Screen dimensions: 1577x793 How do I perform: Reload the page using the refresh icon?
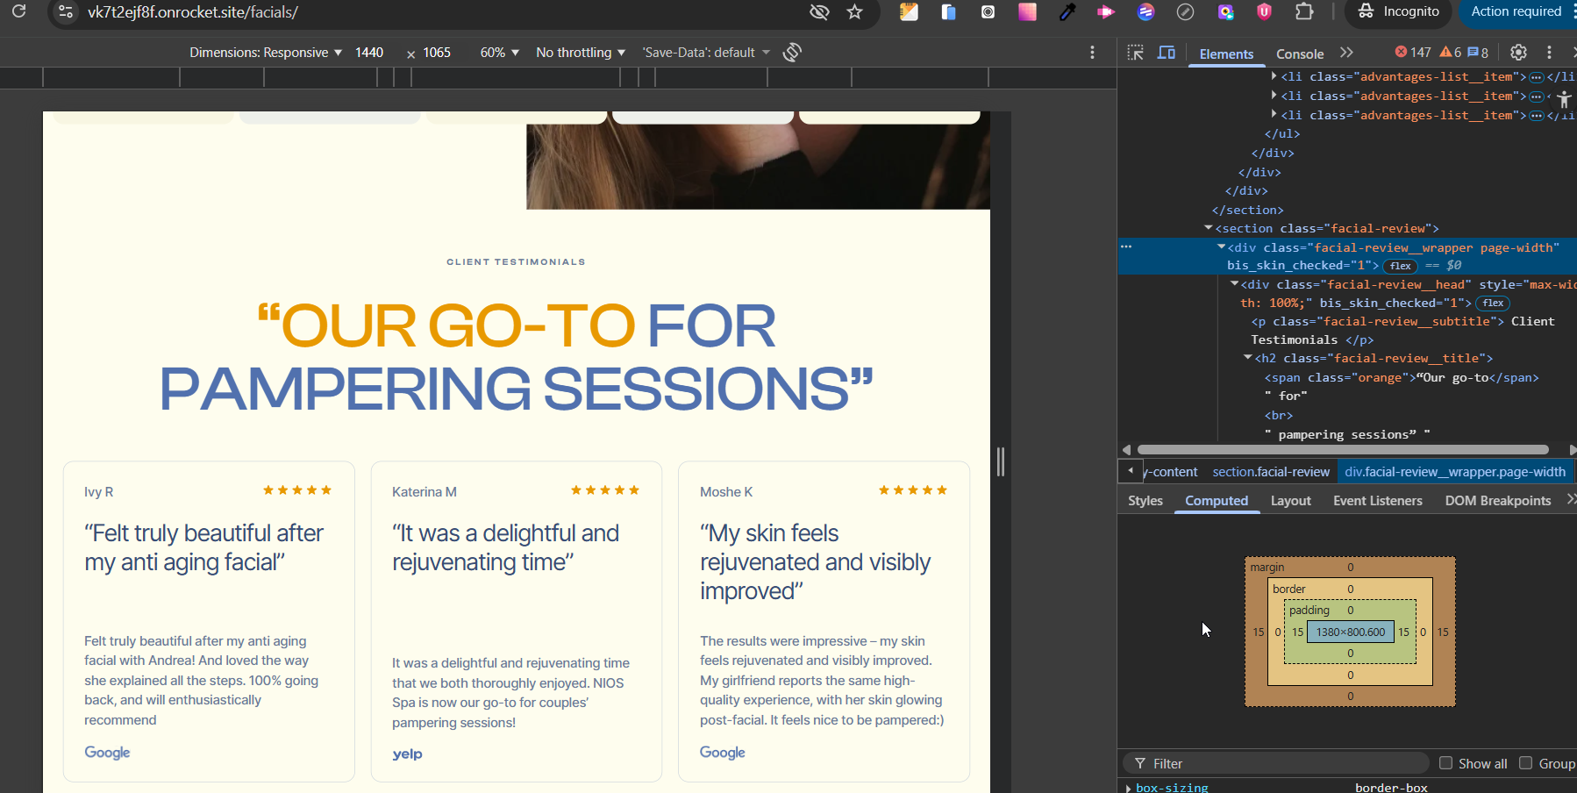tap(19, 12)
